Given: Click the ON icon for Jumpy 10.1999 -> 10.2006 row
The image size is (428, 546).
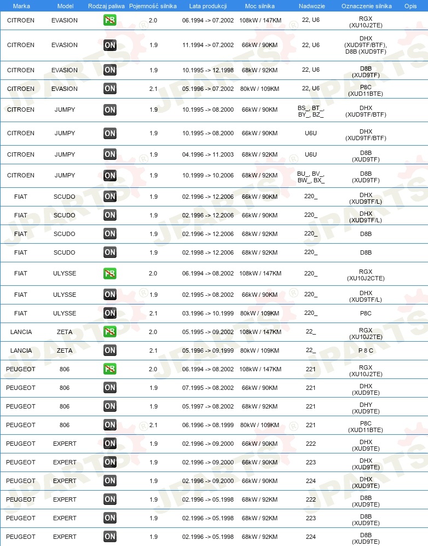Looking at the screenshot, I should pos(110,175).
